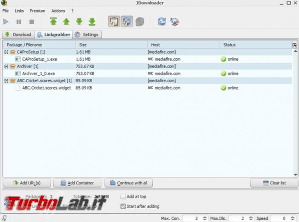Click the Add URL(s) button

[x=27, y=183]
